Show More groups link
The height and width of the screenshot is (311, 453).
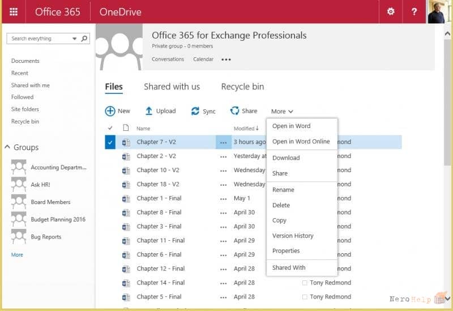[17, 255]
